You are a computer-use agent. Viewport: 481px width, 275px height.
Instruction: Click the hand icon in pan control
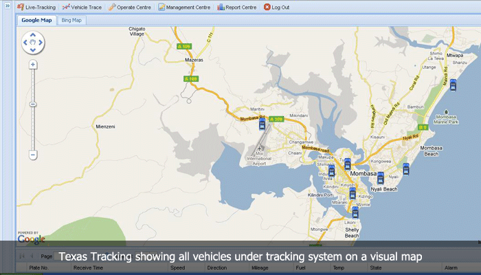coord(33,43)
